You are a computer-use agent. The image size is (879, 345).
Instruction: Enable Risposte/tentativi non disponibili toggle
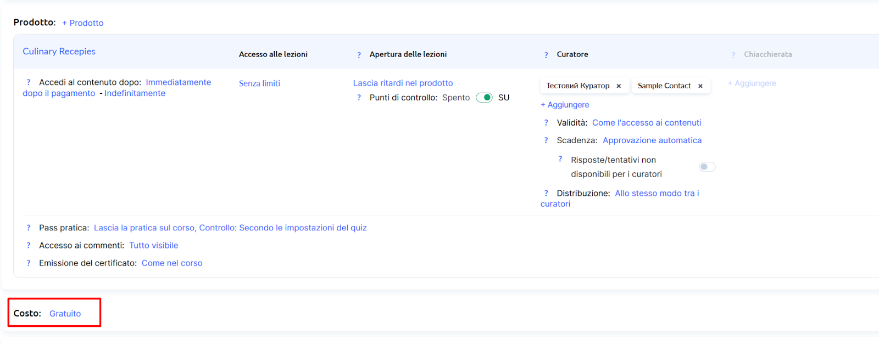pos(706,167)
